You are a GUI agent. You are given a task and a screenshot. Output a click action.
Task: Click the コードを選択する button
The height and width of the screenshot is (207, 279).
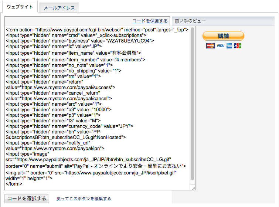click(x=27, y=198)
